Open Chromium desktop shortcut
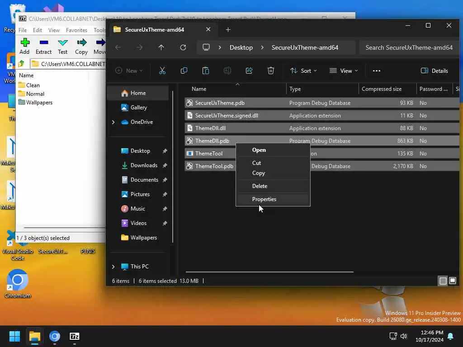Image resolution: width=463 pixels, height=347 pixels. [18, 284]
